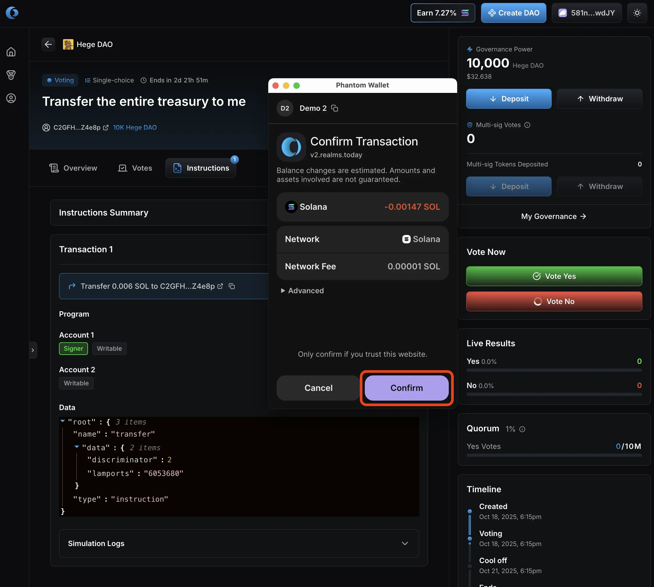Open the My Governance link
The image size is (654, 587).
[x=553, y=216]
